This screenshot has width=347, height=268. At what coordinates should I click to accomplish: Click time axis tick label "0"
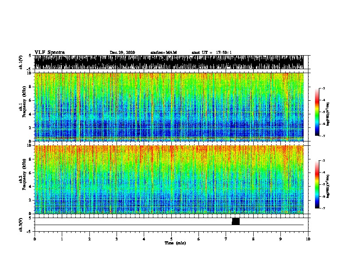35,239
